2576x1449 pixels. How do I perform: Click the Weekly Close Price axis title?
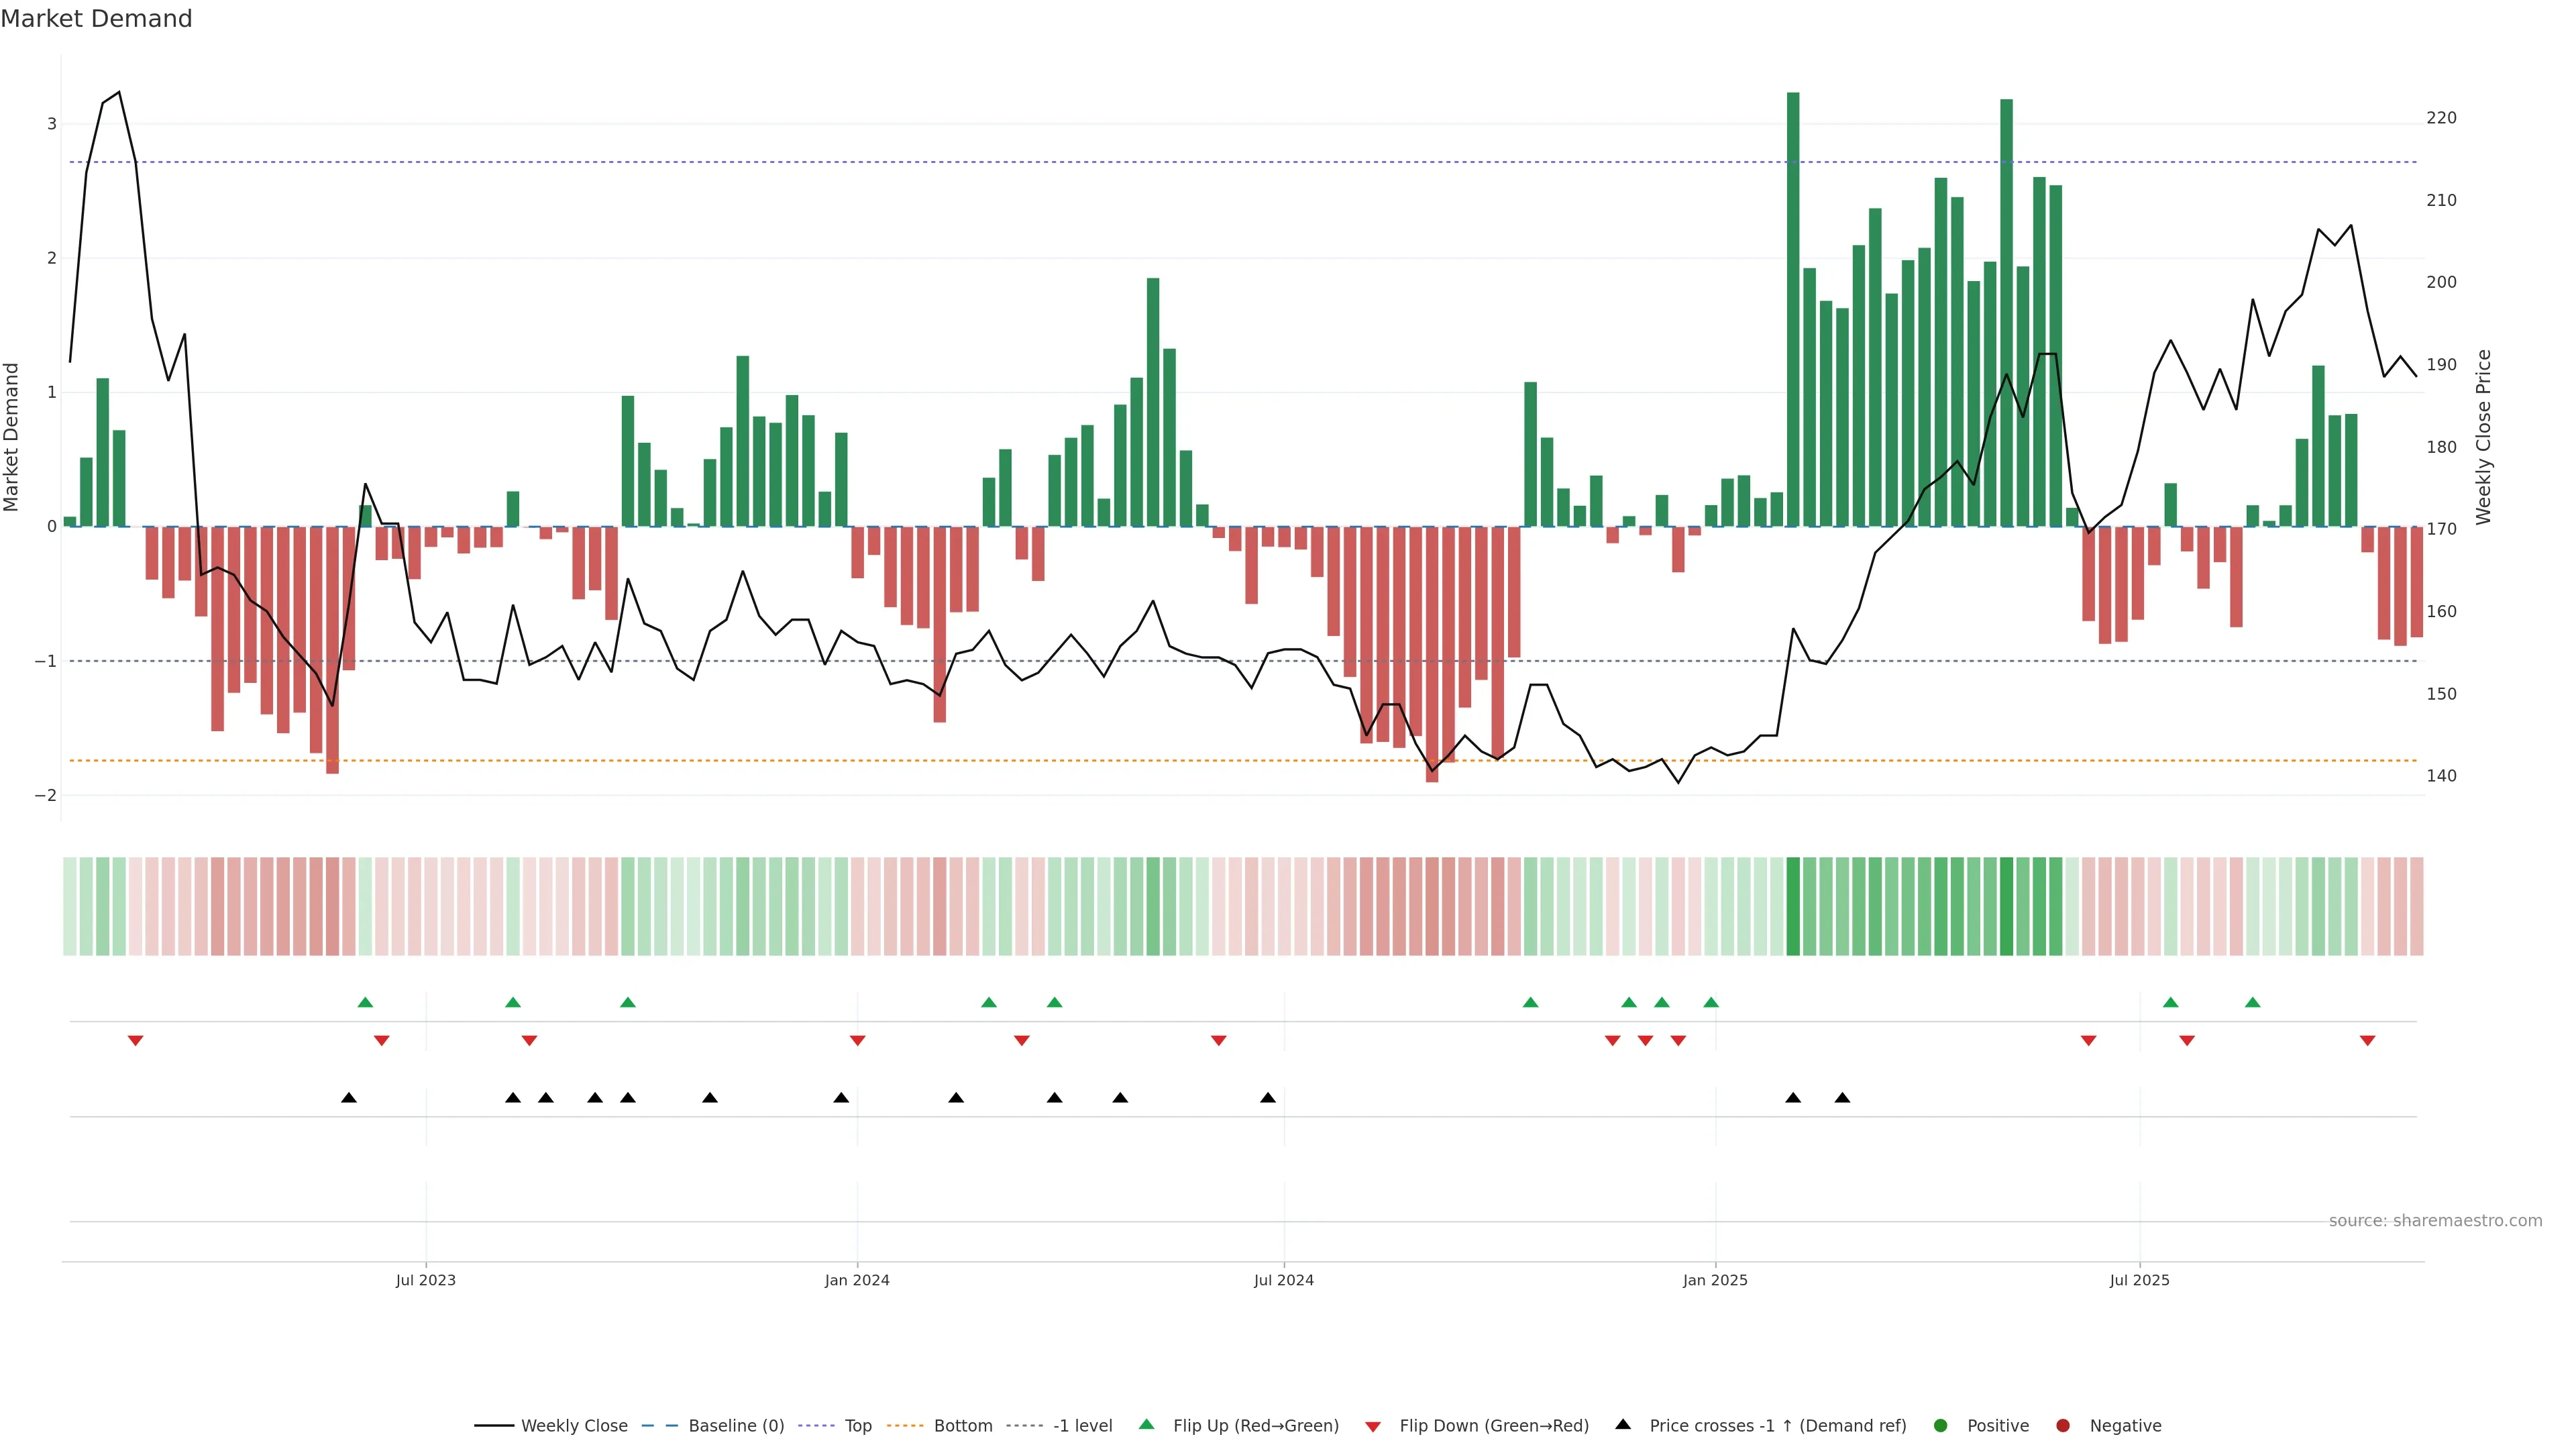[x=2483, y=437]
